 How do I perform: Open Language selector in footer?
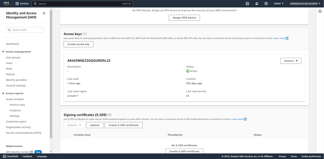tap(42, 156)
